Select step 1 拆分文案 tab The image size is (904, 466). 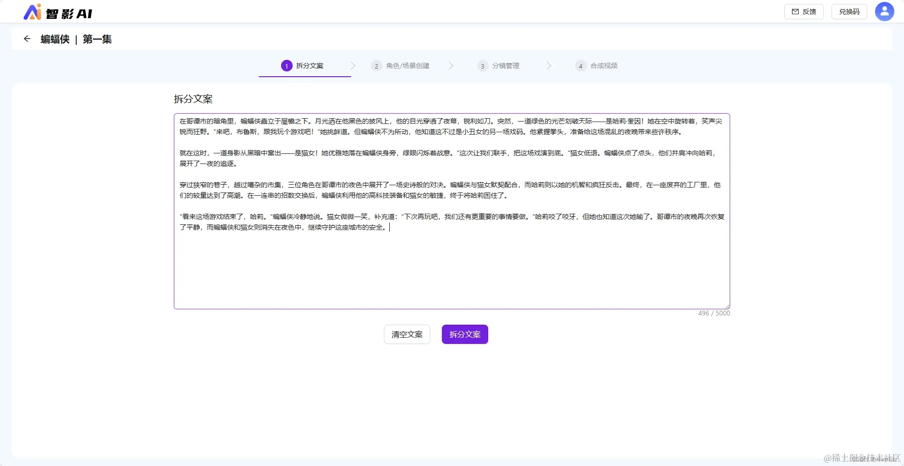point(305,66)
